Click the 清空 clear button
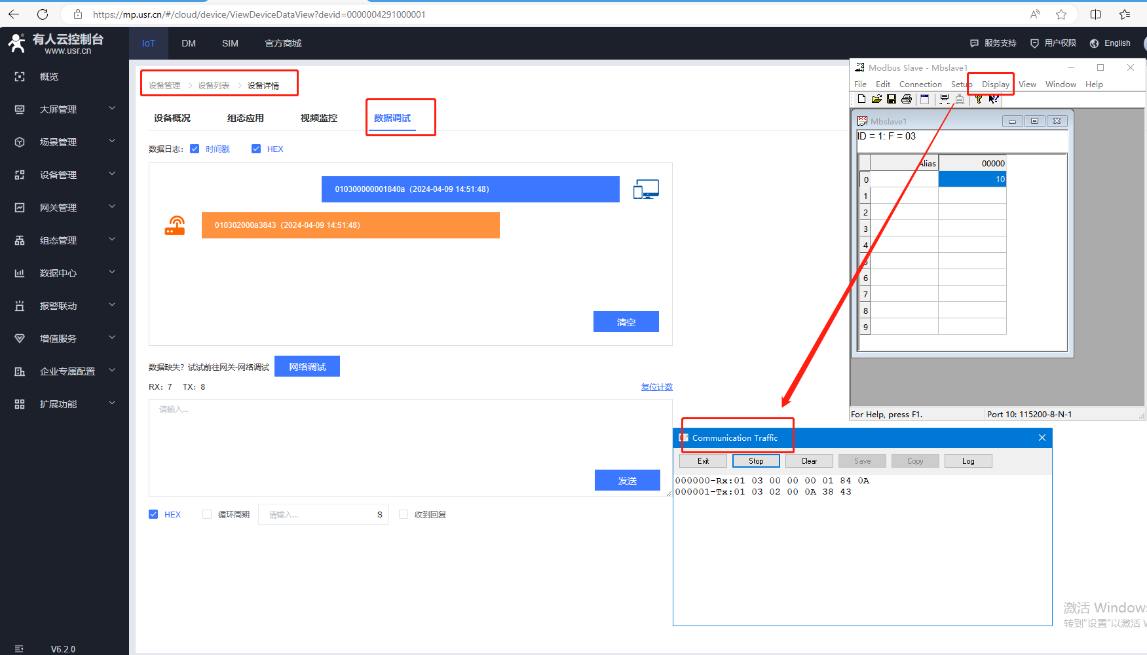 pyautogui.click(x=626, y=322)
